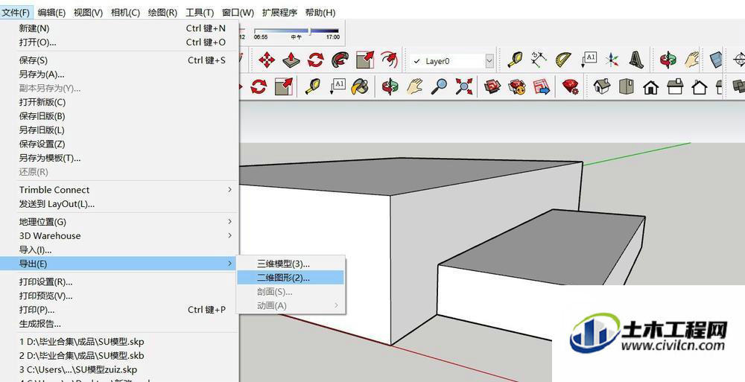
Task: Select Orbit tool in lower toolbar row
Action: click(390, 86)
